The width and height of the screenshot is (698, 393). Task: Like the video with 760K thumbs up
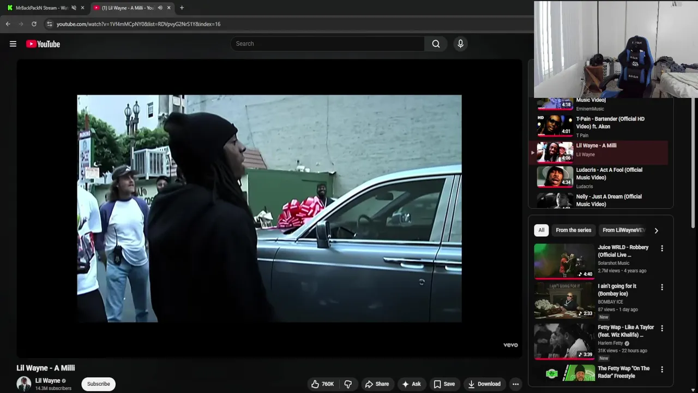[322, 384]
